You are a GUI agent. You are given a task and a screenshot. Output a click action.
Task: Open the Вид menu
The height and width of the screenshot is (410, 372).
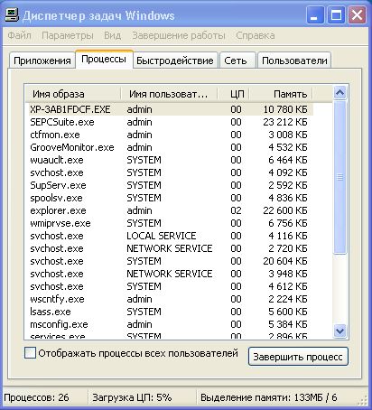click(112, 35)
